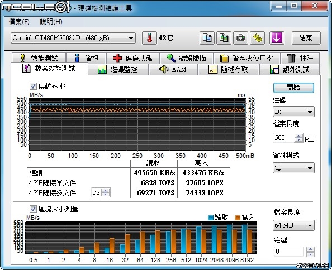
Task: Open the 錯誤掃描 error scan tab
Action: [x=187, y=58]
